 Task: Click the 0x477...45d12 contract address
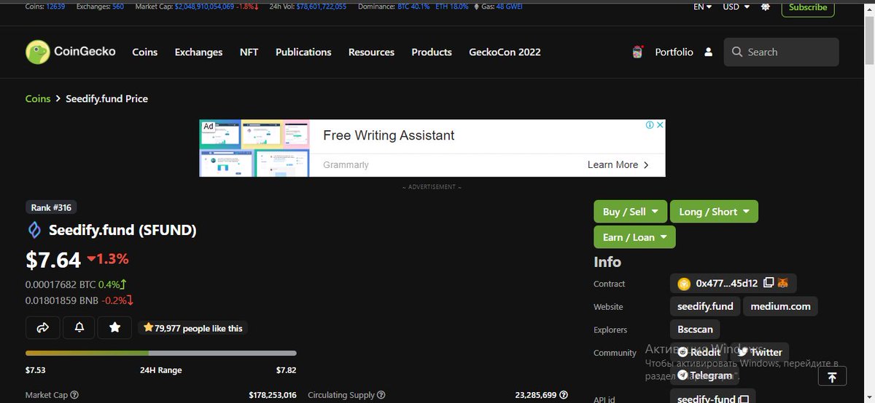726,283
